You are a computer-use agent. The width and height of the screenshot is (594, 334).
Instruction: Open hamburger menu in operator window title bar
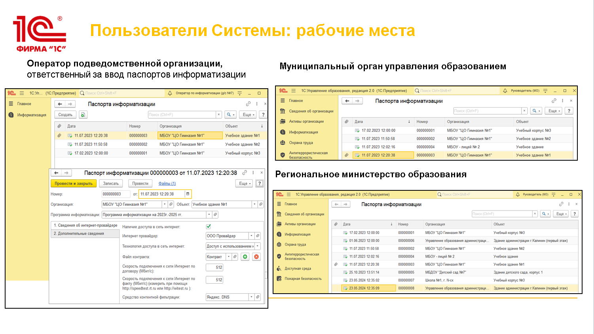click(22, 93)
